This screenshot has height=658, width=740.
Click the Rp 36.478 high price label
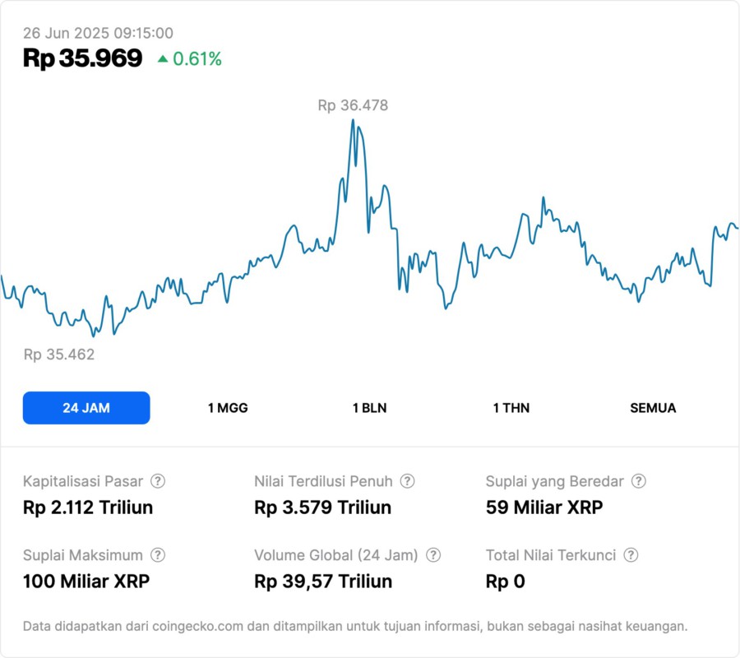(x=353, y=105)
